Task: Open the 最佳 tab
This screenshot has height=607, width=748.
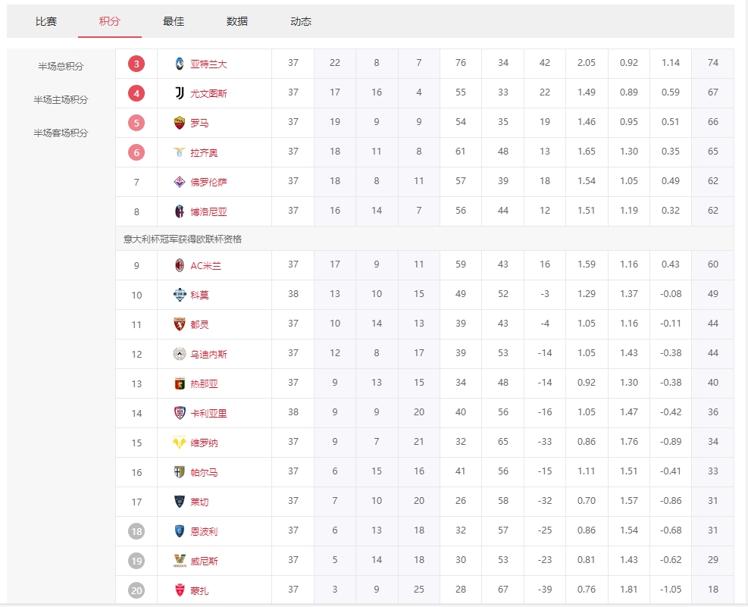Action: point(174,21)
